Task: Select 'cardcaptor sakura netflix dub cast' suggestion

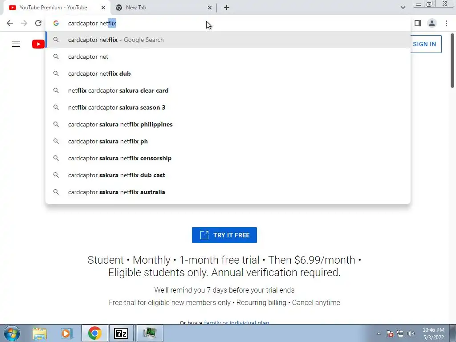Action: 228,175
